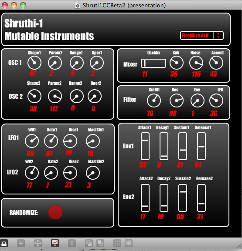Toggle the snap to grid icon

pyautogui.click(x=129, y=243)
